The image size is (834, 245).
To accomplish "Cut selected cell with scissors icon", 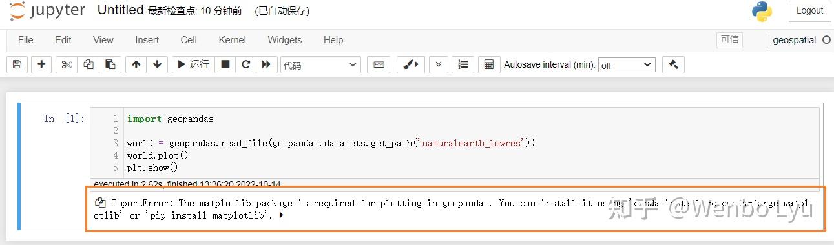I will point(65,64).
